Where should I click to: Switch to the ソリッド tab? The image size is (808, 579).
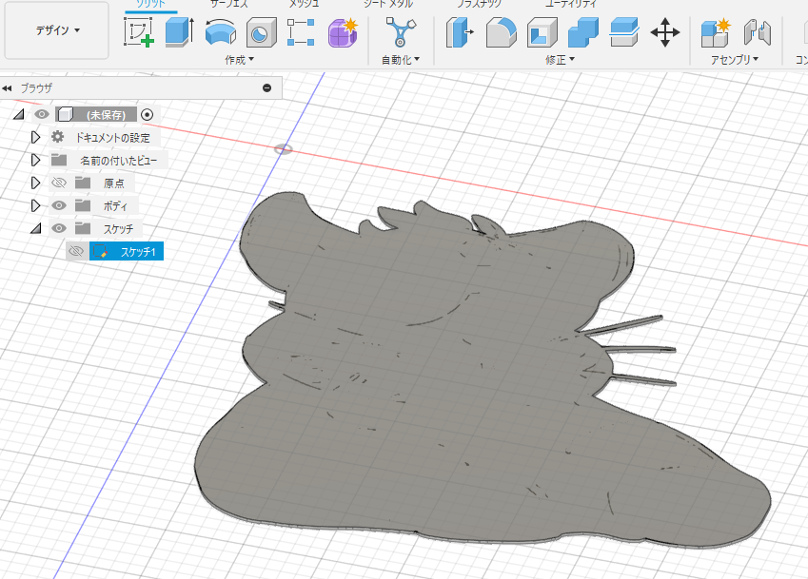point(150,4)
